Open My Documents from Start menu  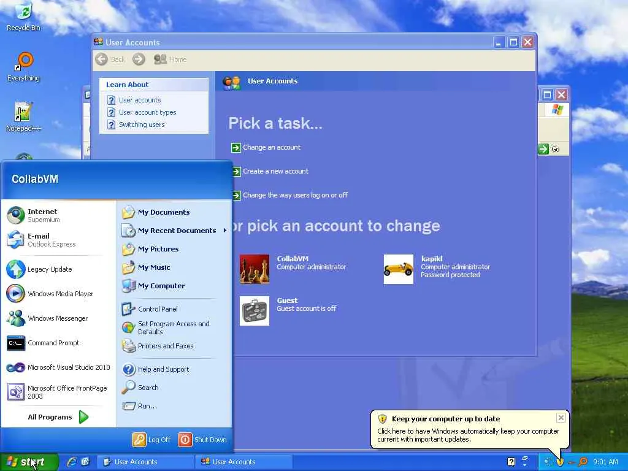pyautogui.click(x=174, y=212)
